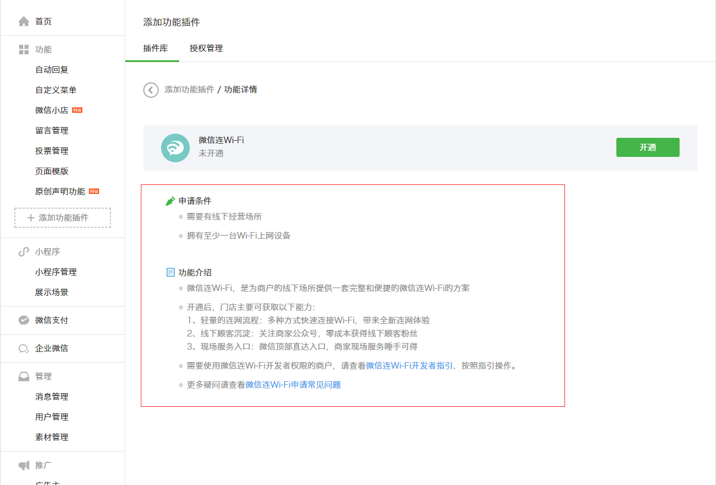Open 微信支付 section
Screen dimensions: 716x485
click(x=52, y=320)
